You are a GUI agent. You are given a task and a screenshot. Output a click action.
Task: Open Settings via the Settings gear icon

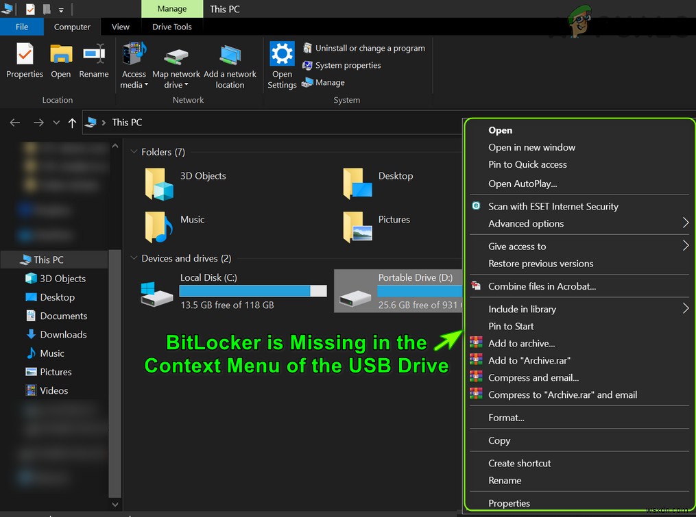coord(281,53)
